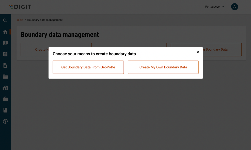Image resolution: width=251 pixels, height=150 pixels.
Task: Click the DIGIT logo
Action: pos(20,7)
